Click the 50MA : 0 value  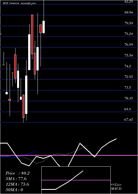coord(14,190)
